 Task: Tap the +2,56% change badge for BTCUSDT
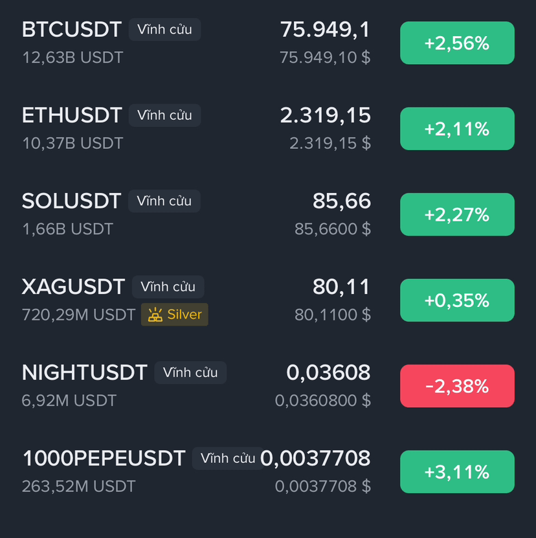457,43
